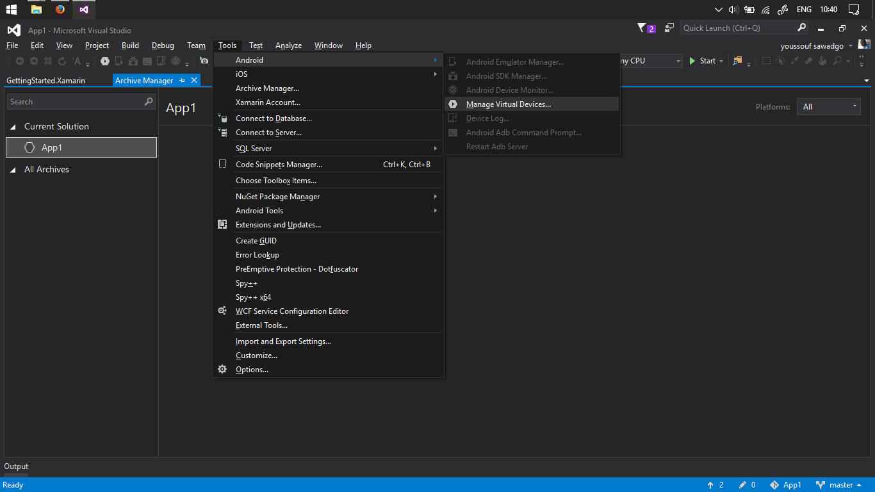Click the Navigate Backward arrow in toolbar

(x=20, y=61)
